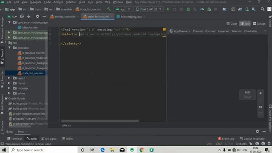272x153 pixels.
Task: Open the Terminal tool window
Action: (14, 139)
